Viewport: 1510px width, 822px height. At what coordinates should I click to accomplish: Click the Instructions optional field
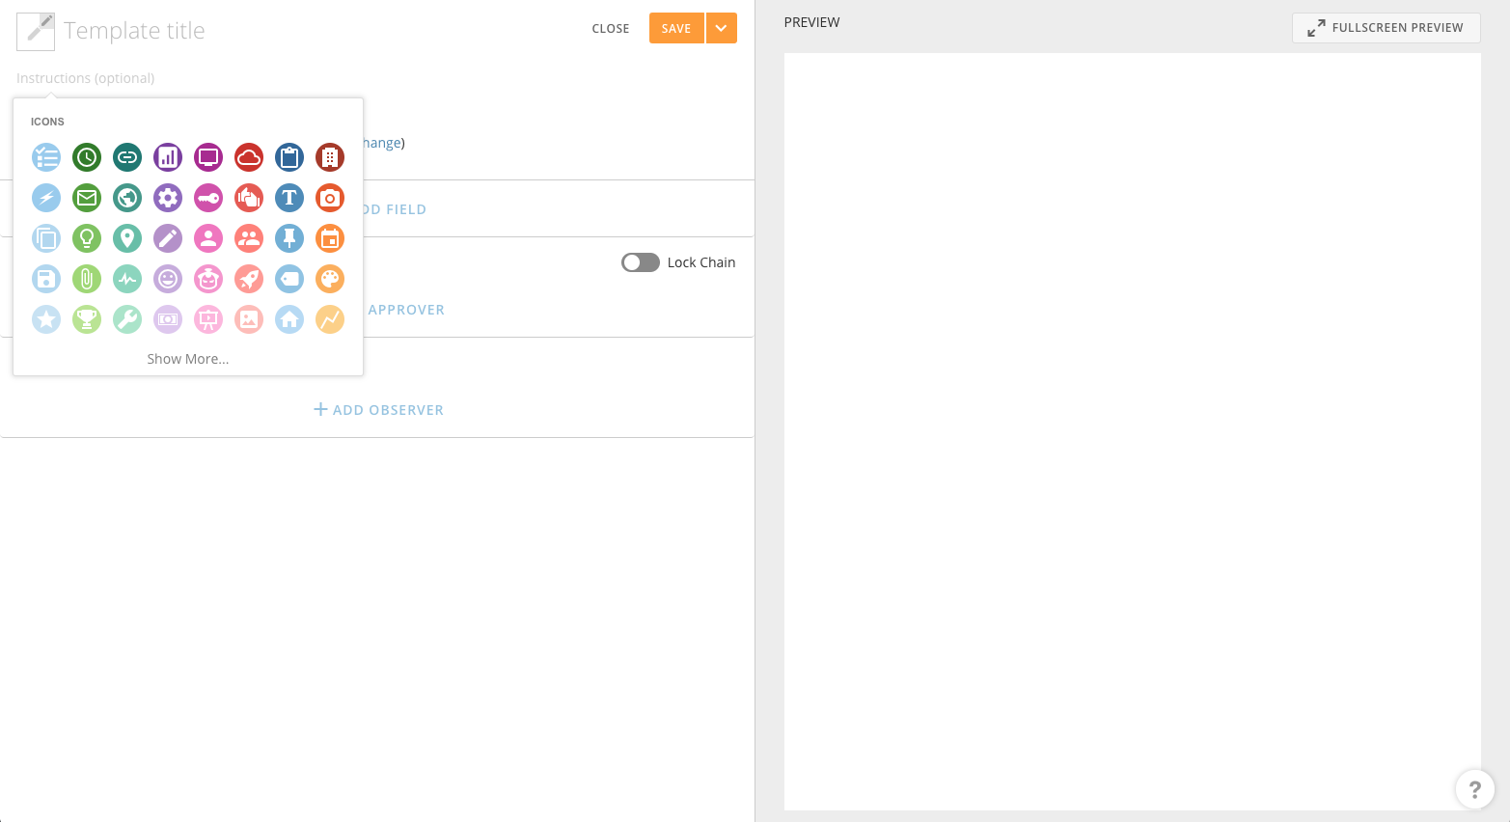pos(376,78)
